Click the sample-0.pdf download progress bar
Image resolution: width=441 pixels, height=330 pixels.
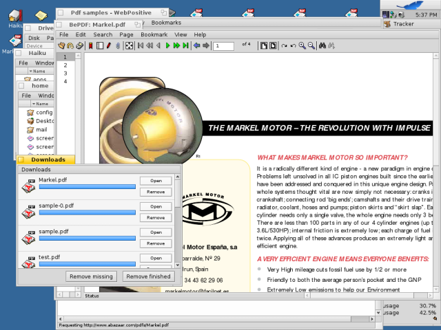[x=88, y=212]
